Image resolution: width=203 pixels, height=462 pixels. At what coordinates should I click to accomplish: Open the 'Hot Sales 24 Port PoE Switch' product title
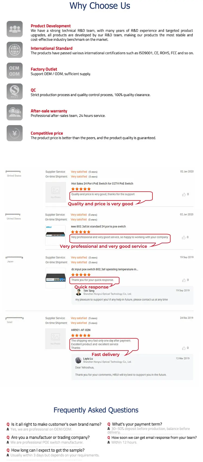[102, 184]
